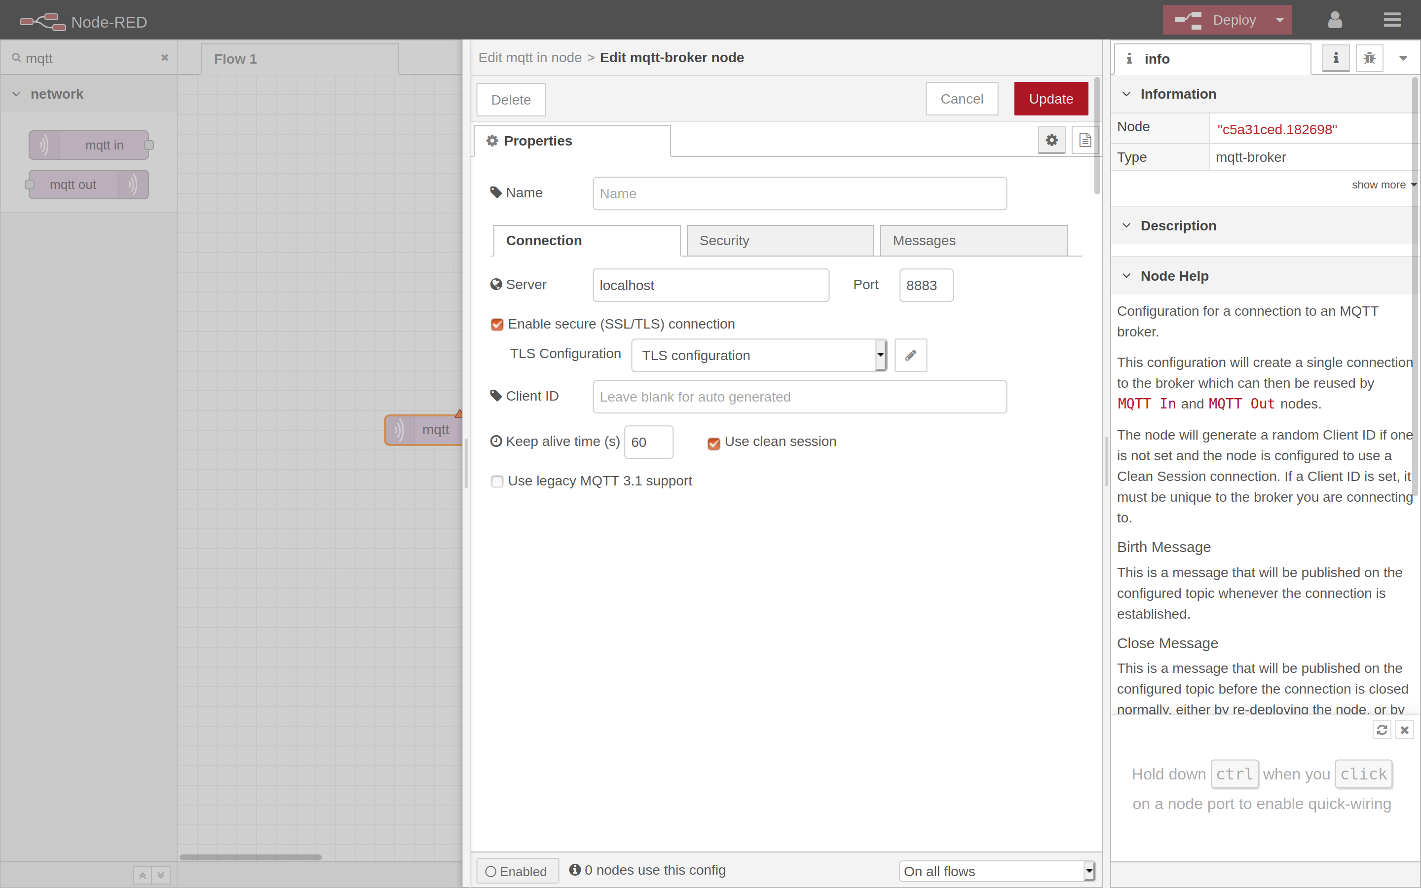Open the user account icon
1421x888 pixels.
(x=1334, y=19)
